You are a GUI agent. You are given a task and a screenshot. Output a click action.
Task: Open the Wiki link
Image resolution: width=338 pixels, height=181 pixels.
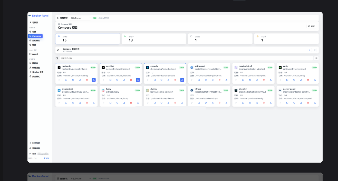(x=47, y=158)
